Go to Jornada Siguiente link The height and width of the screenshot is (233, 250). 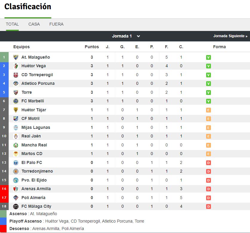click(x=230, y=36)
